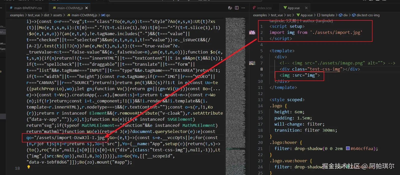Click 'assets' breadcrumb segment
This screenshot has height=175, width=400.
click(x=58, y=15)
